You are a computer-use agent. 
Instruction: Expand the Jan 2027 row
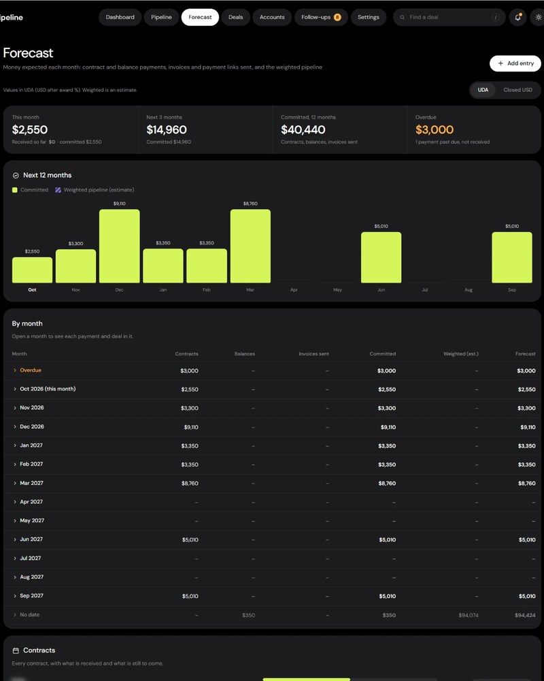tap(272, 445)
